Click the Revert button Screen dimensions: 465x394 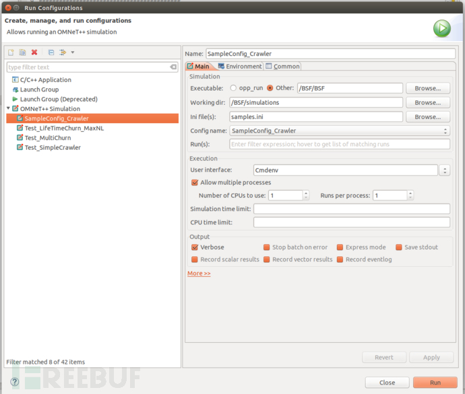384,357
